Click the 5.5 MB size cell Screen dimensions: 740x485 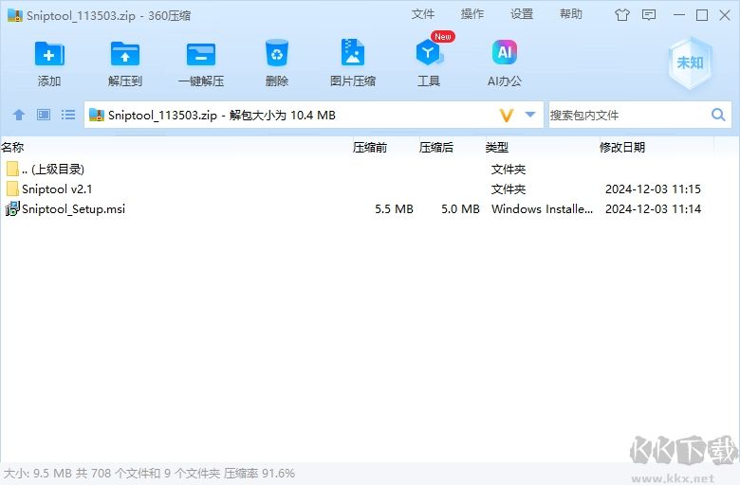394,208
